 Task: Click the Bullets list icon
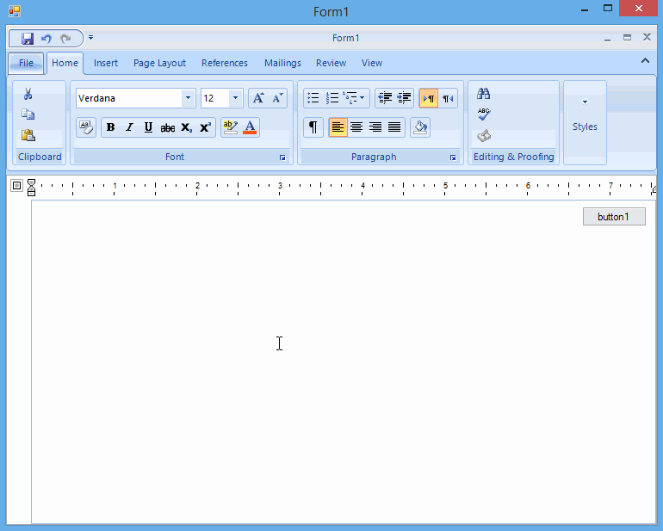(313, 98)
